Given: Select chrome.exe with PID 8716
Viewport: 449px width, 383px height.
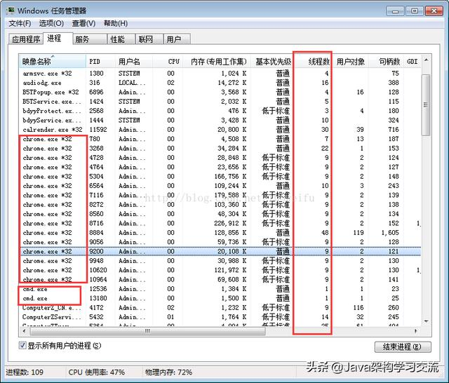Looking at the screenshot, I should [220, 223].
